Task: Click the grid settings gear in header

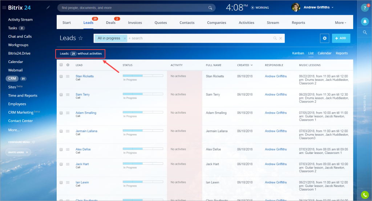Action: (68, 65)
